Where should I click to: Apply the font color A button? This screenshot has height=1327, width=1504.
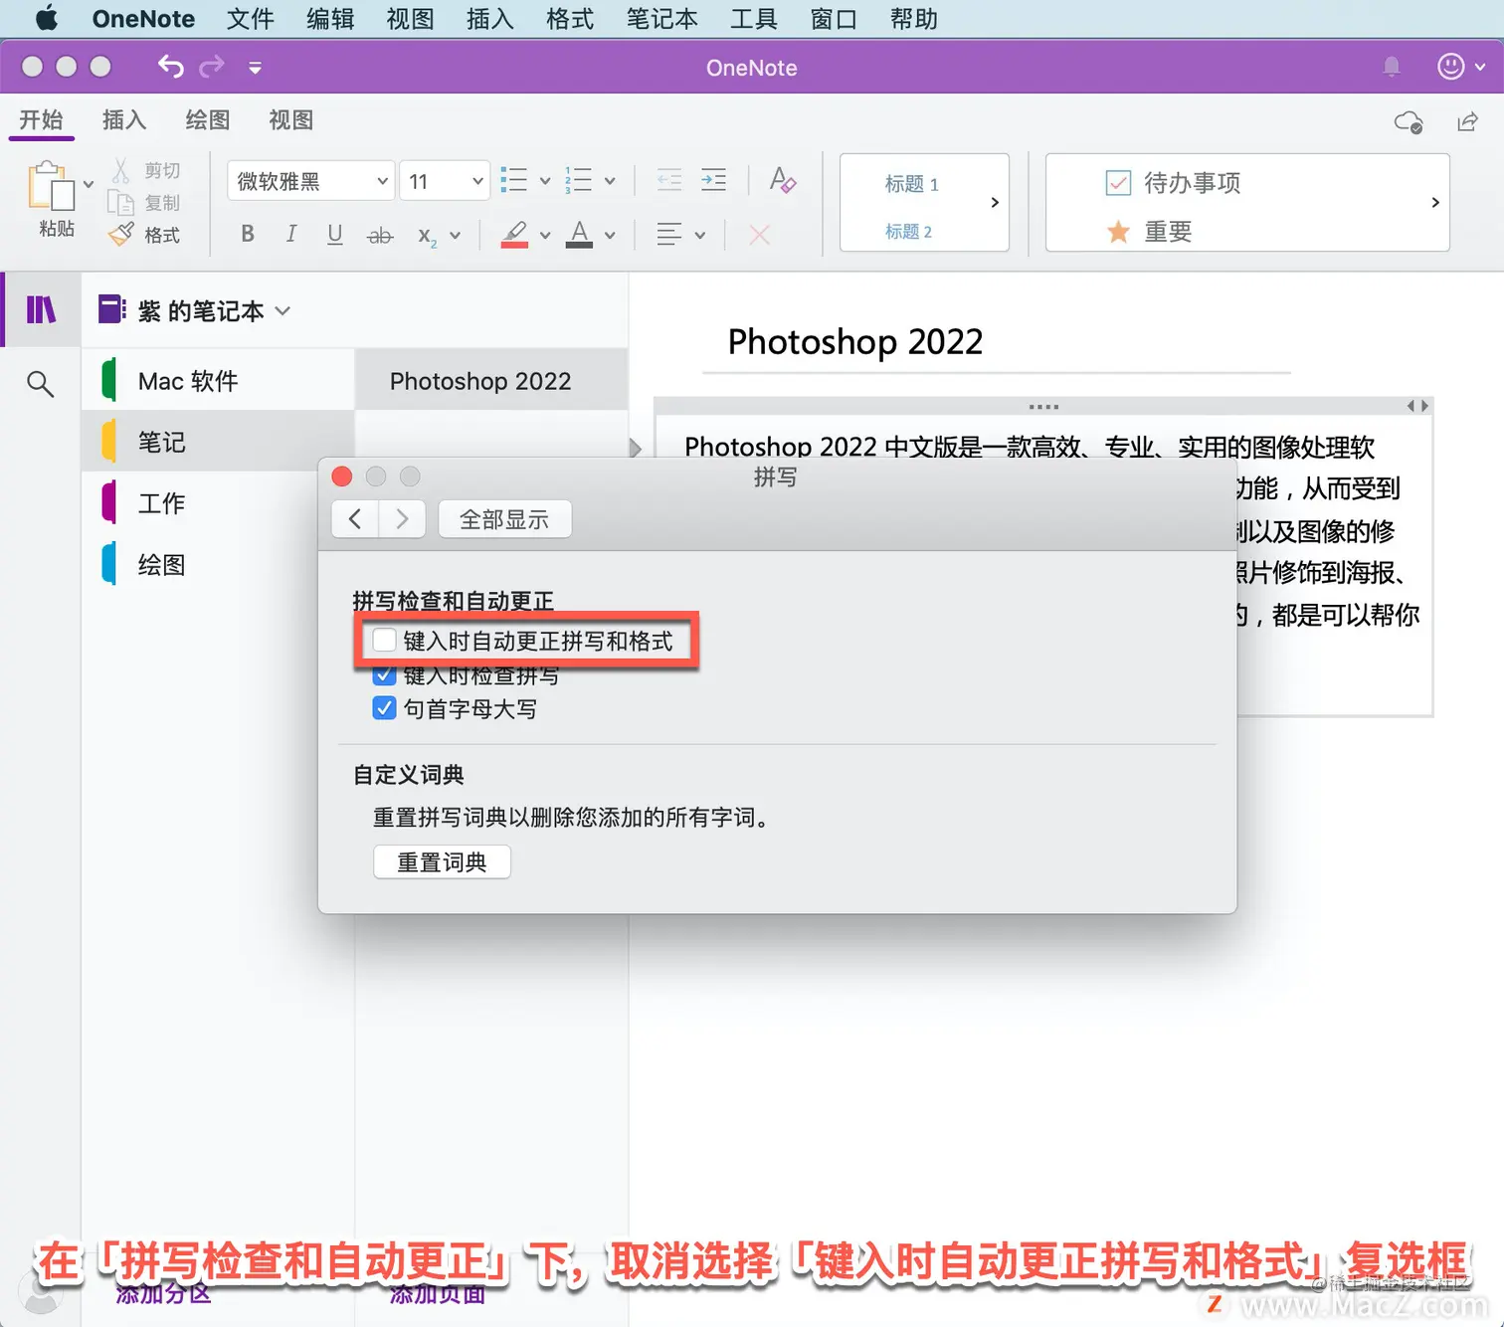(579, 235)
